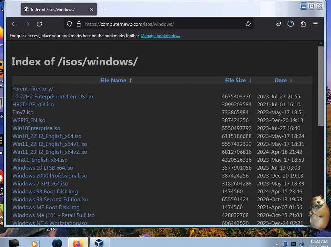Open media player taskbar icon
Image resolution: width=331 pixels, height=247 pixels.
(34, 244)
